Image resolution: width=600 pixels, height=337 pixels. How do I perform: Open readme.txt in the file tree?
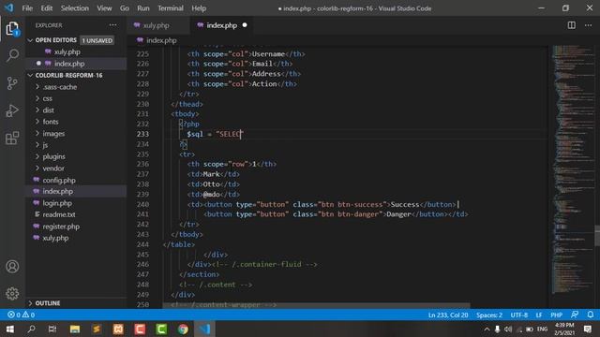[77, 214]
